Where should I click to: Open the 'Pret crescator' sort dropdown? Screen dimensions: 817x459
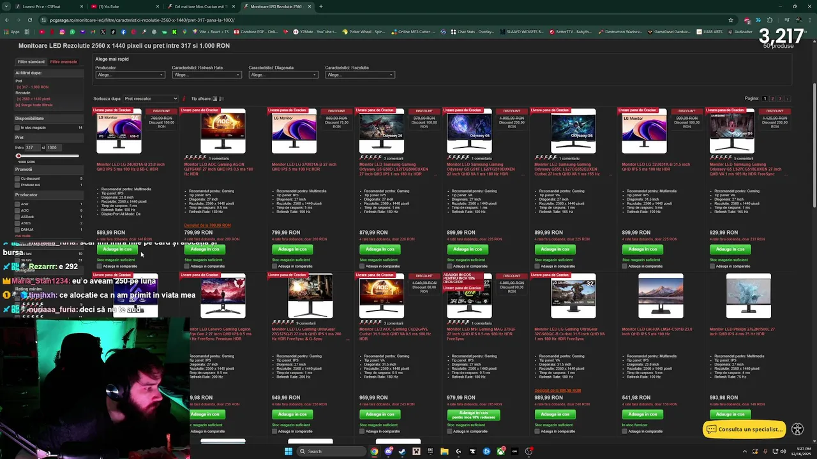pyautogui.click(x=151, y=99)
